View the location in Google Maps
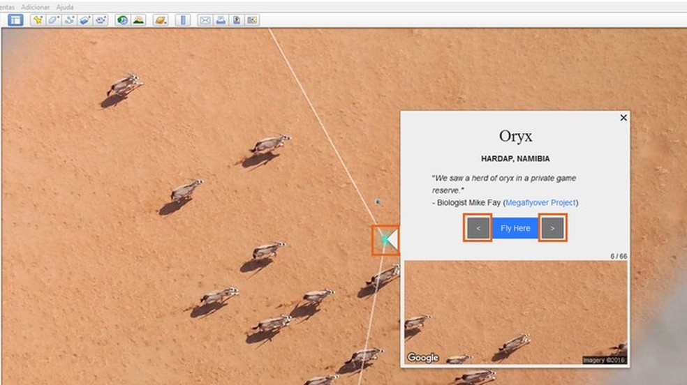 click(252, 20)
